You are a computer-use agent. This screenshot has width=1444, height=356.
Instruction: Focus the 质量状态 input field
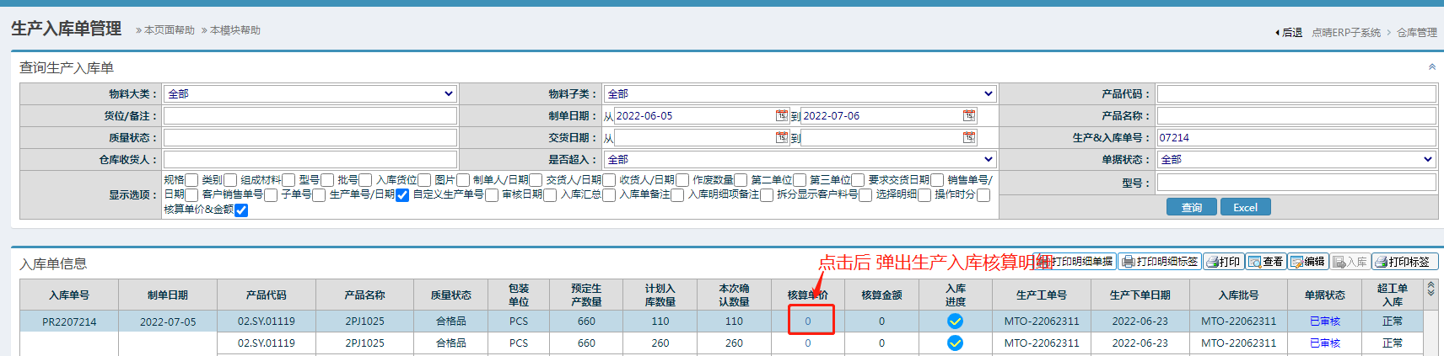[x=310, y=137]
